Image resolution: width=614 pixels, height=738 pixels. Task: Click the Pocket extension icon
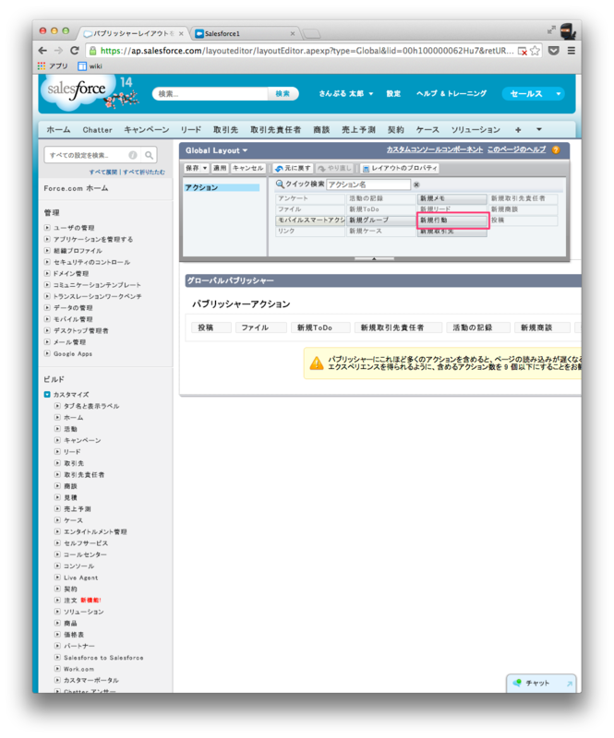554,51
